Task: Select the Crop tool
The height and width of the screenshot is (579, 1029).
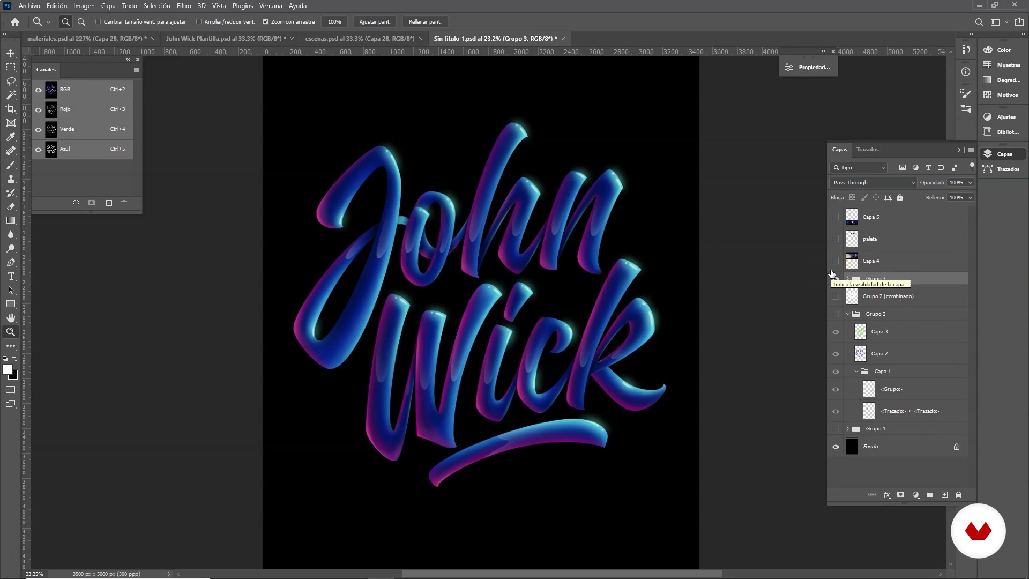Action: point(11,109)
